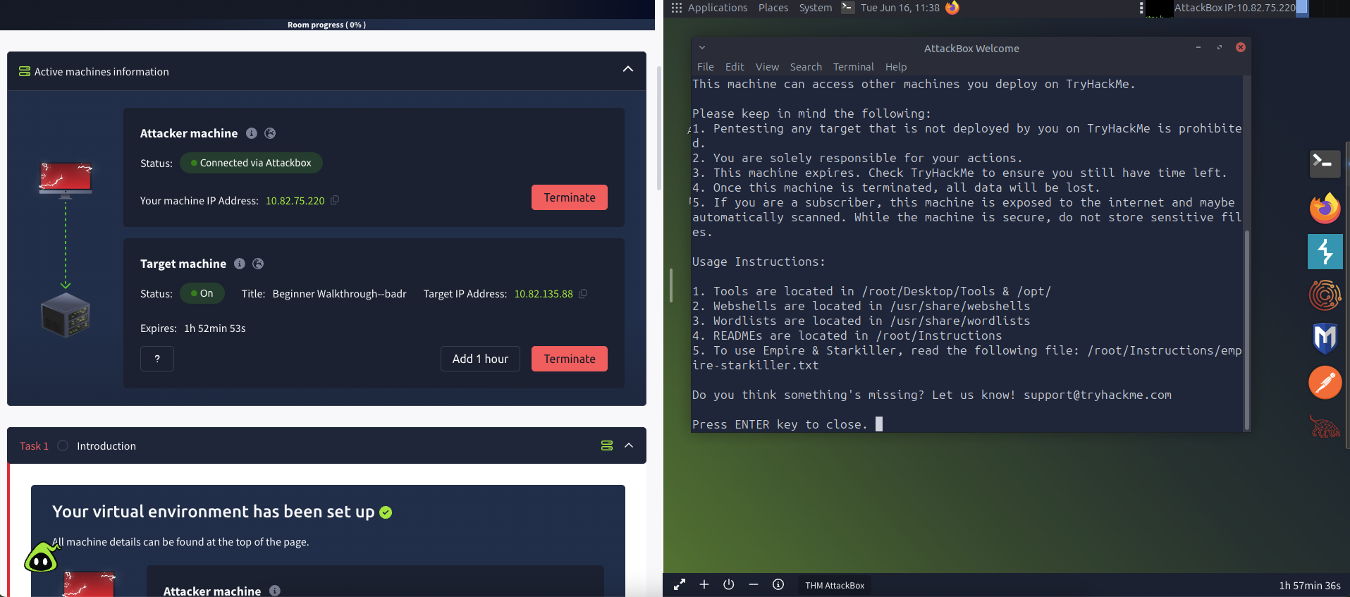The width and height of the screenshot is (1350, 597).
Task: Collapse the Active machines information panel
Action: (x=628, y=69)
